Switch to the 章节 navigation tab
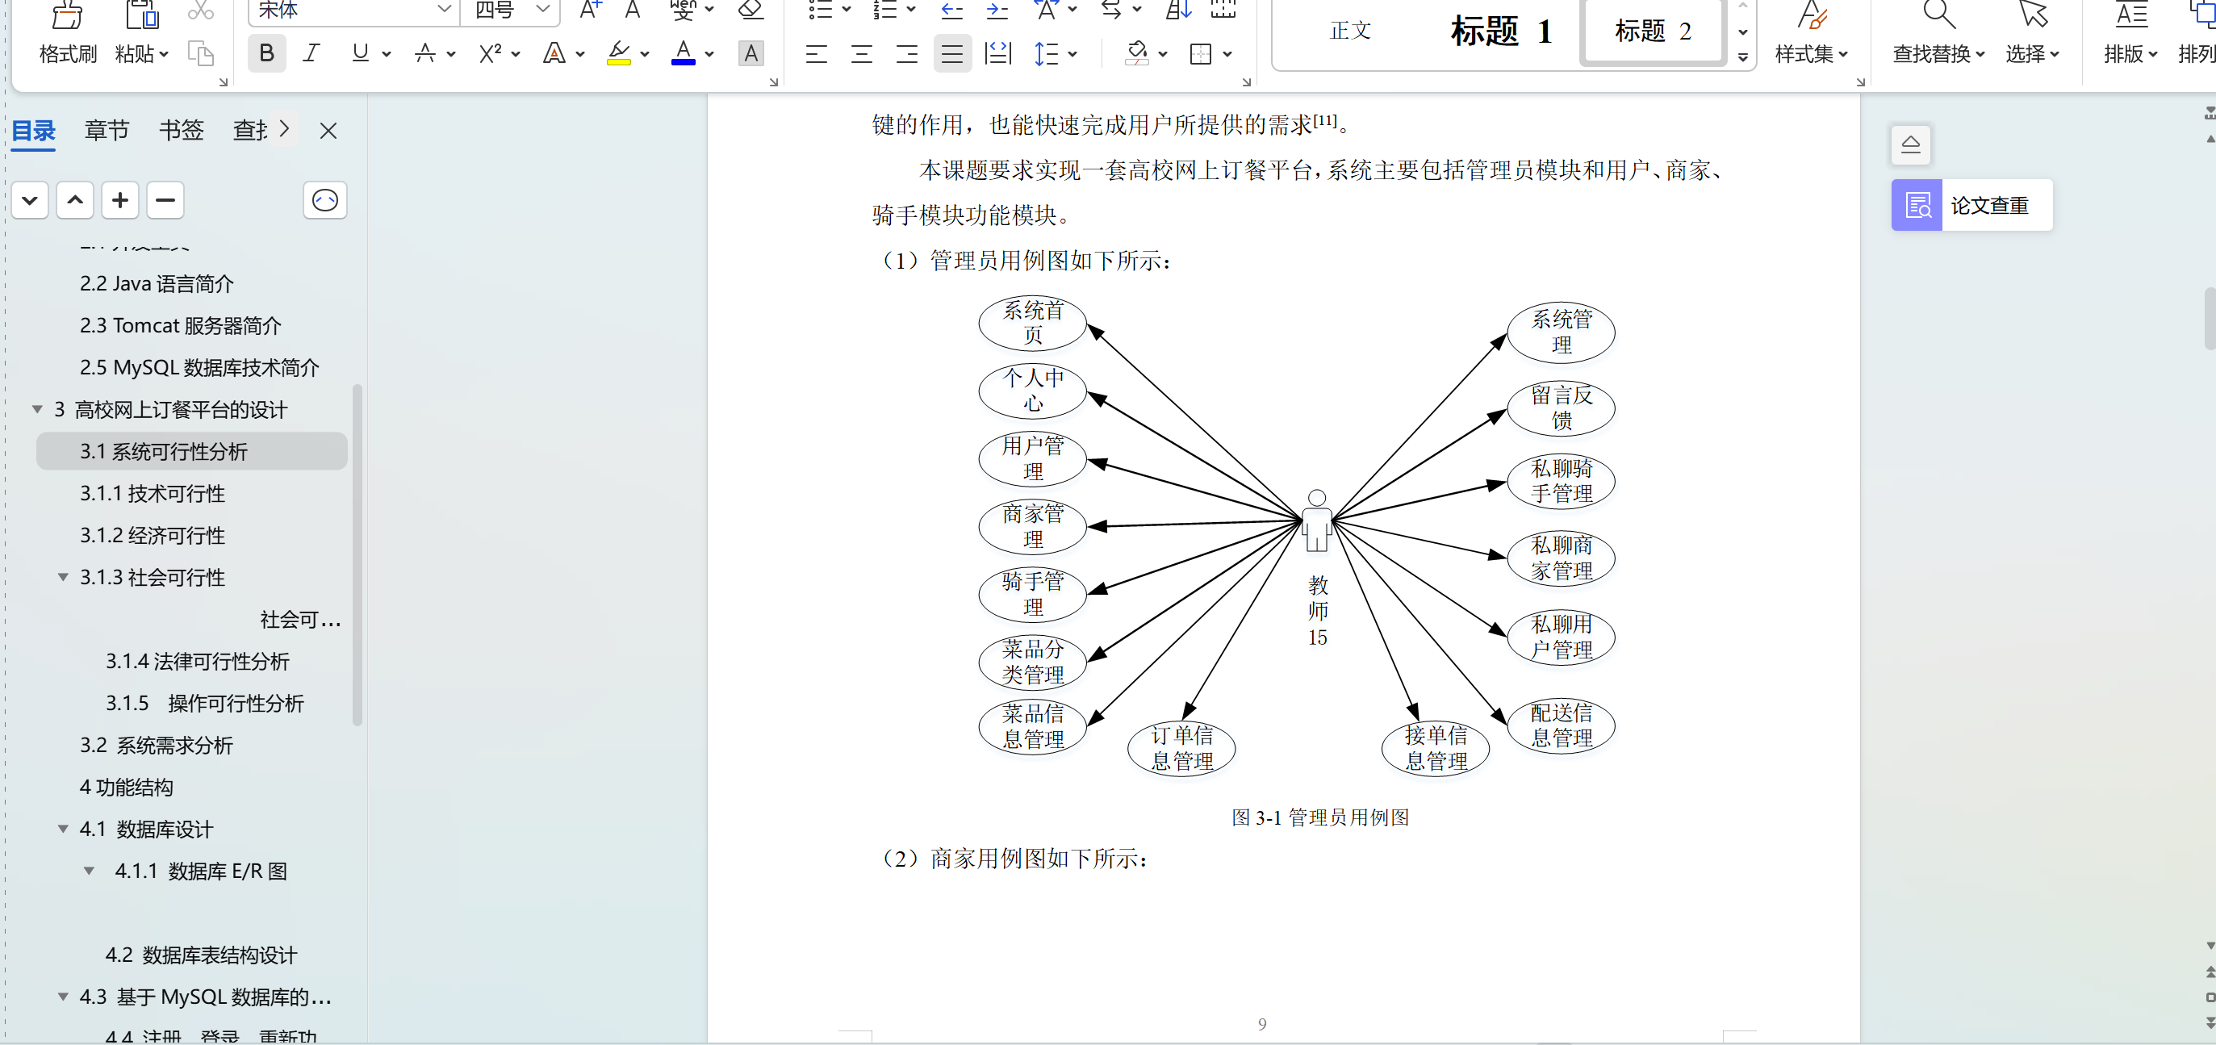This screenshot has width=2216, height=1045. pyautogui.click(x=107, y=130)
